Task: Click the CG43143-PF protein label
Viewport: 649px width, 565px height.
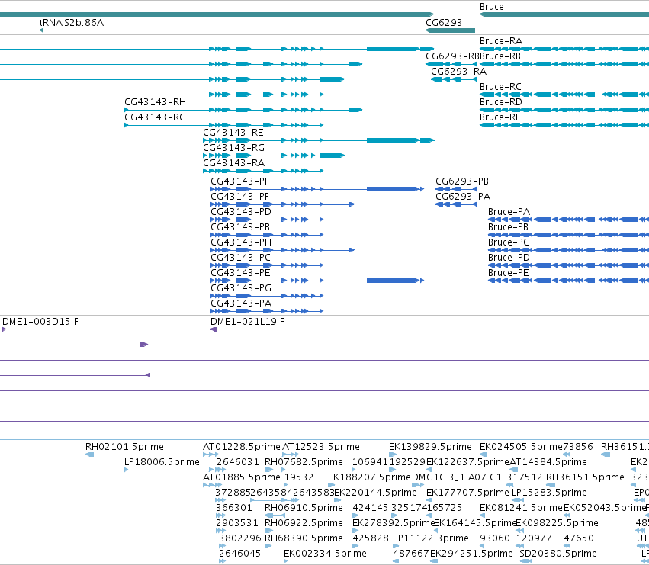Action: (x=239, y=197)
